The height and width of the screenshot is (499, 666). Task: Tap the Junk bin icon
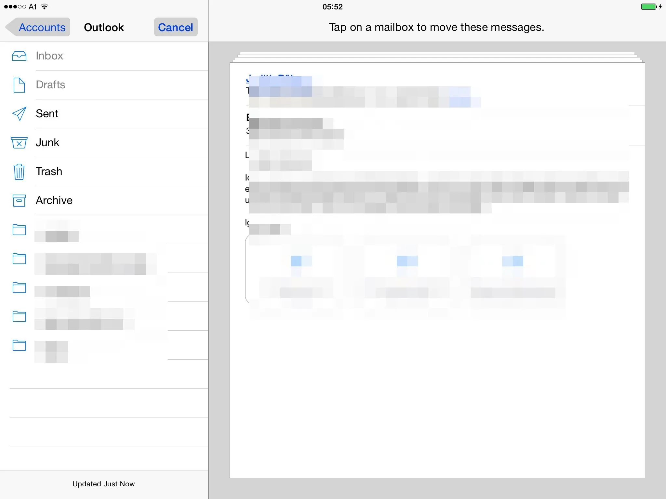pyautogui.click(x=19, y=143)
